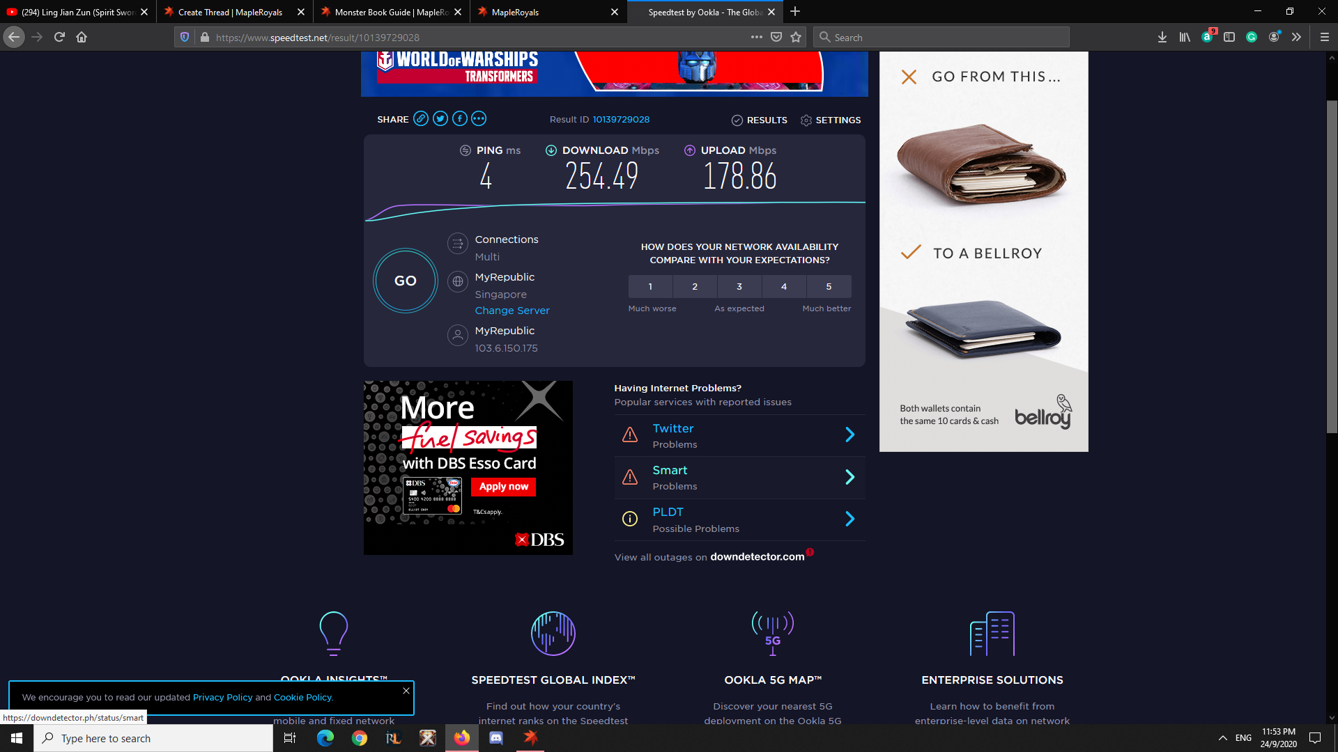Switch to Create Thread MapleRoyals tab
Screen dimensions: 1338x752
click(230, 12)
